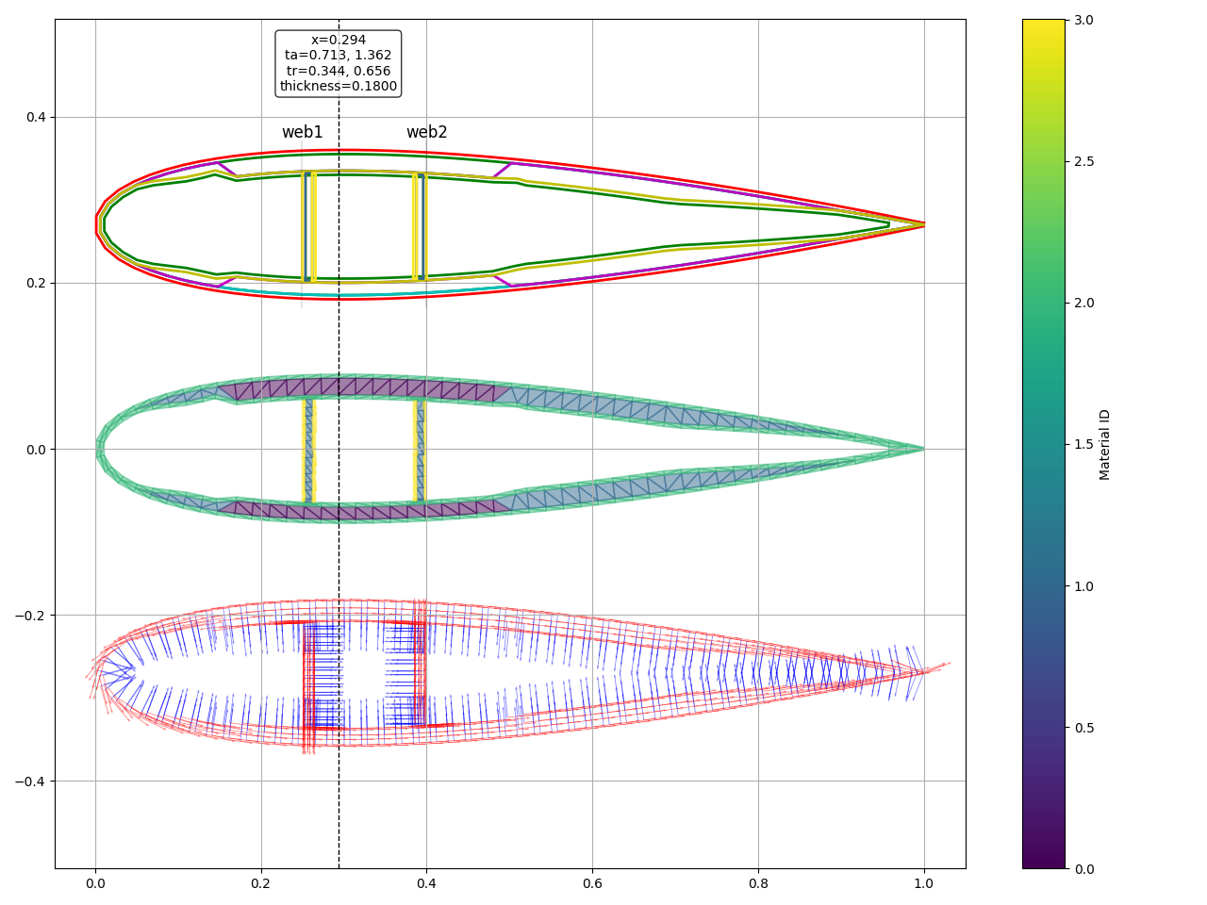
Task: Click the trailing edge of bottom vector airfoil
Action: point(922,671)
